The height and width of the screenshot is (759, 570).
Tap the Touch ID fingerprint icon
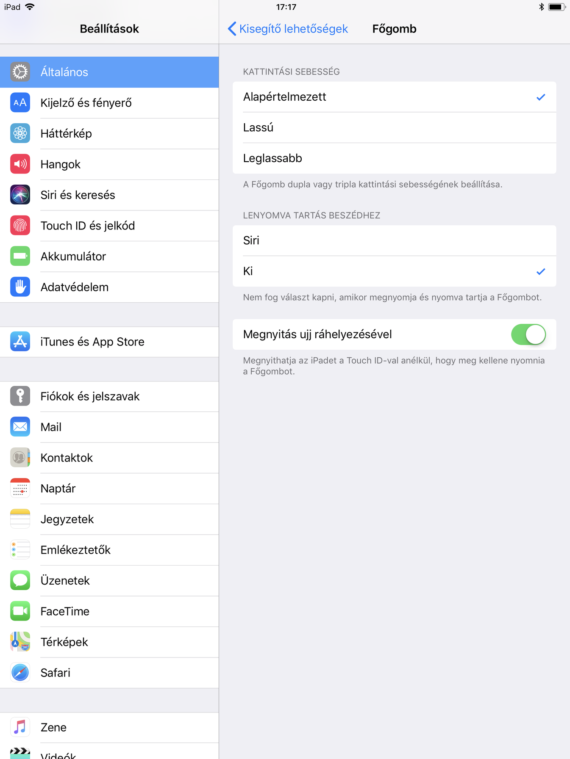(x=20, y=226)
